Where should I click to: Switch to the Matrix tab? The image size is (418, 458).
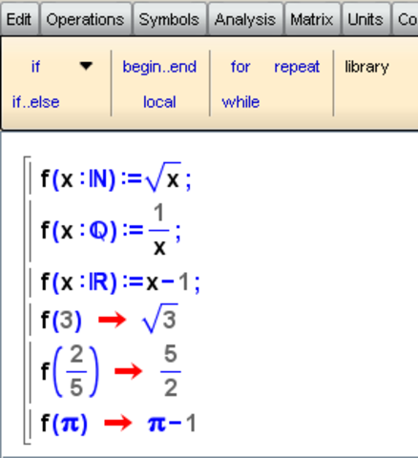pos(312,19)
